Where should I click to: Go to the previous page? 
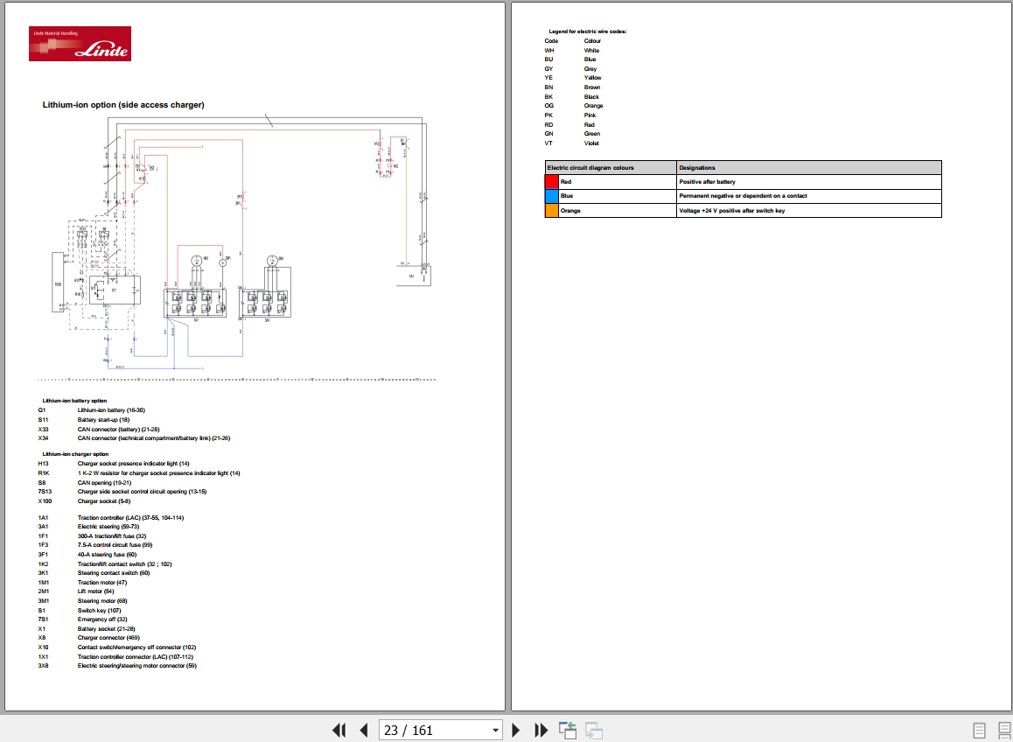[363, 731]
